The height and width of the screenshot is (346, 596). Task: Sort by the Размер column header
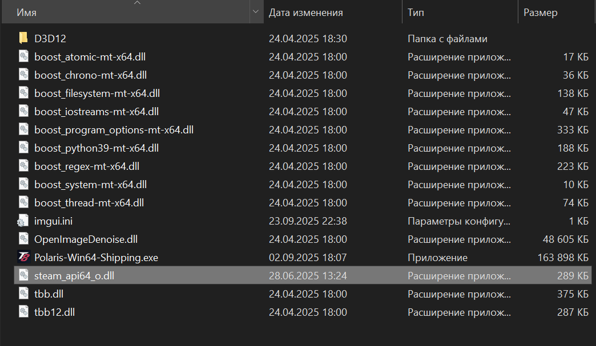coord(540,13)
